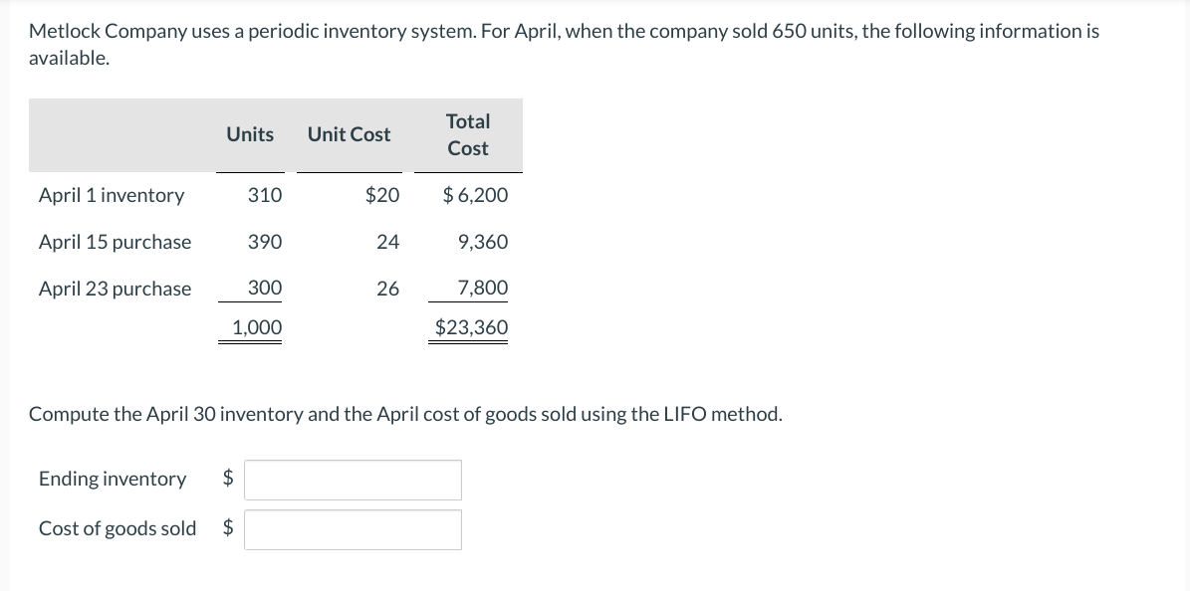Click the unit cost value 26

point(387,289)
